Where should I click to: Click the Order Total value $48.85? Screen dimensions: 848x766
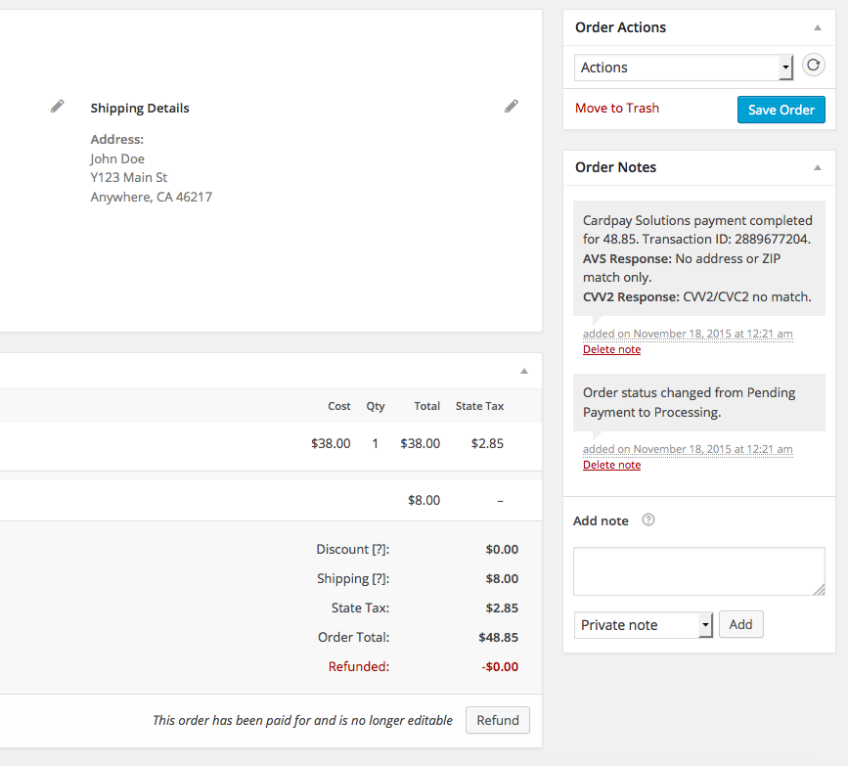(x=498, y=637)
